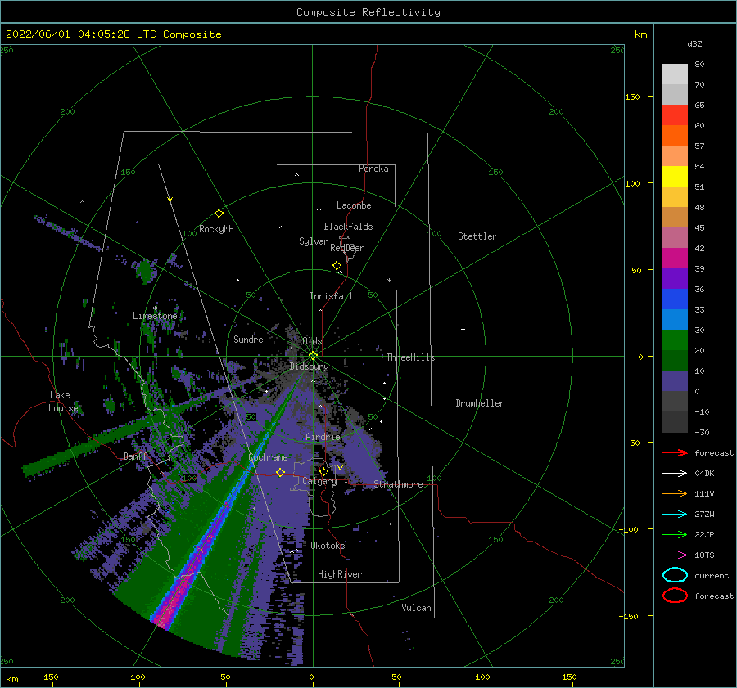Select the yellow 51-54 dBZ color swatch
Screen dimensions: 737x688
click(x=675, y=177)
